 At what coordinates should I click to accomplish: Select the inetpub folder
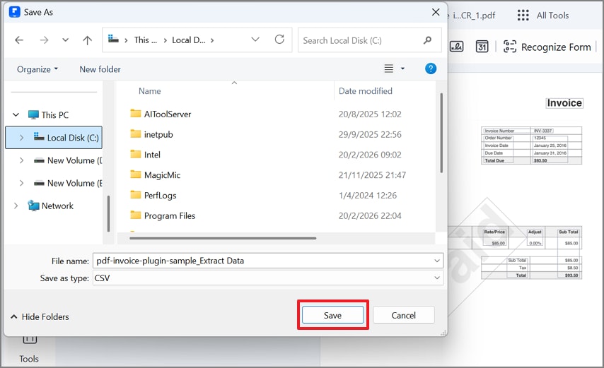point(158,135)
